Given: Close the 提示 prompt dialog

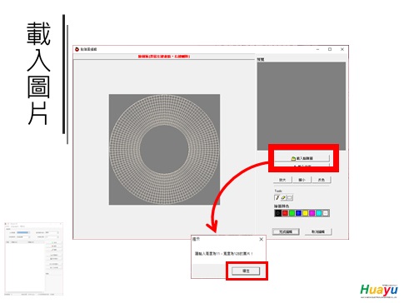Looking at the screenshot, I should click(x=261, y=239).
